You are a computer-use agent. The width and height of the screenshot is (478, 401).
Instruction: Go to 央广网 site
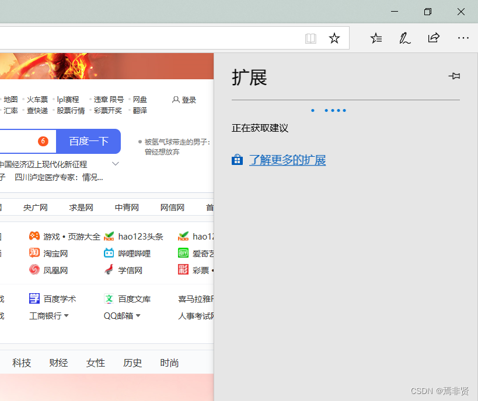point(36,207)
